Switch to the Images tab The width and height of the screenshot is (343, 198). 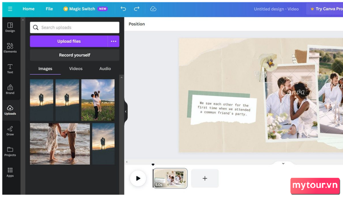point(45,69)
